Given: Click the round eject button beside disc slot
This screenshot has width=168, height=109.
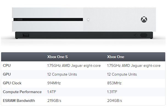Looking at the screenshot, I should pyautogui.click(x=88, y=19).
